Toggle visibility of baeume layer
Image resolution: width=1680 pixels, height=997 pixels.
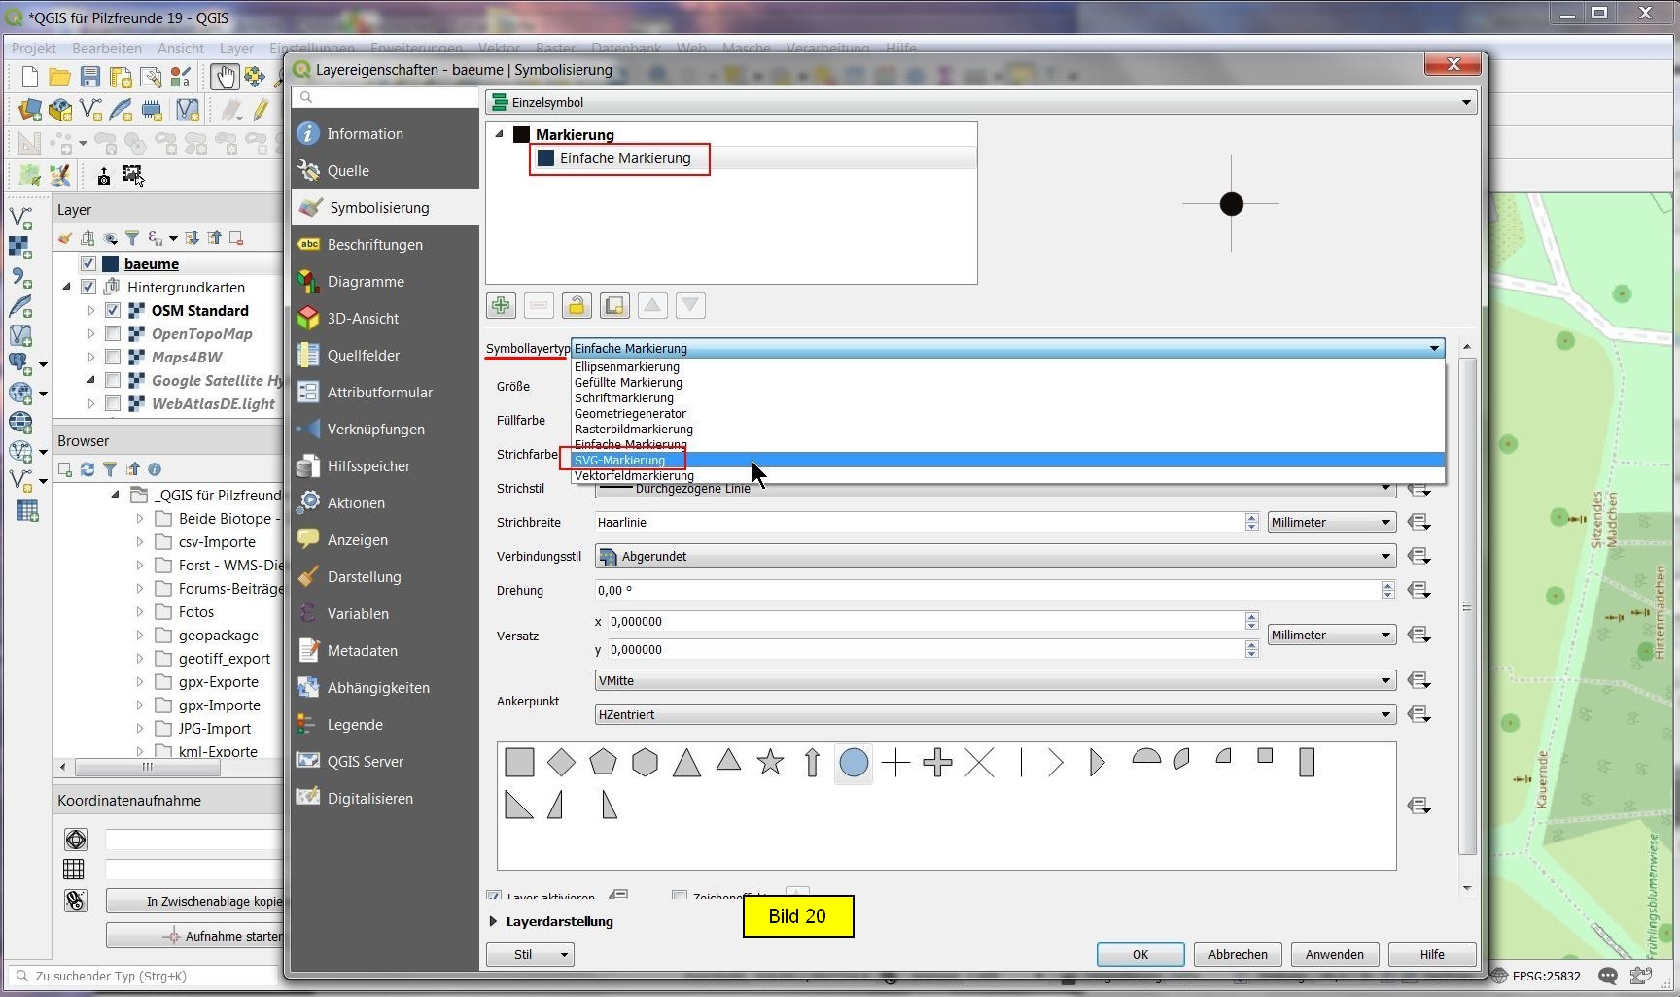pos(88,263)
